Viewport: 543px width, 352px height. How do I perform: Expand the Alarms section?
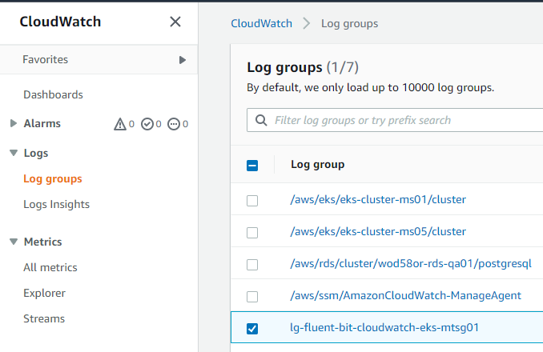(13, 124)
